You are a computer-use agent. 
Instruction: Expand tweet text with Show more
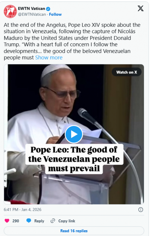click(x=49, y=57)
